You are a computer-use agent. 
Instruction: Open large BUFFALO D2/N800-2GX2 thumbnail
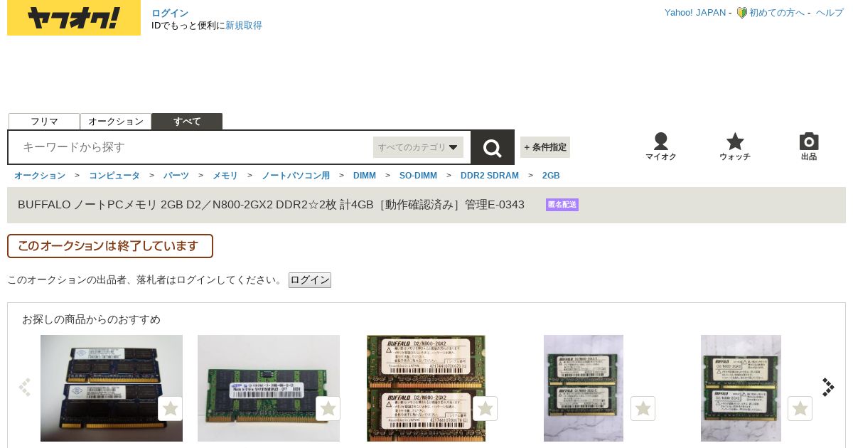[x=426, y=388]
